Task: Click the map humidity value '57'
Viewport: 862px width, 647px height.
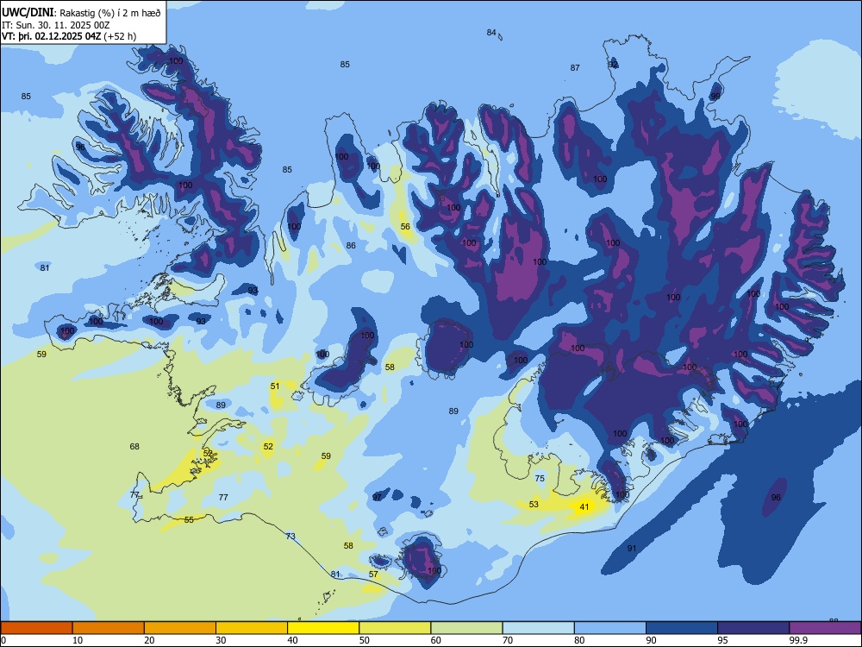Action: (x=373, y=574)
